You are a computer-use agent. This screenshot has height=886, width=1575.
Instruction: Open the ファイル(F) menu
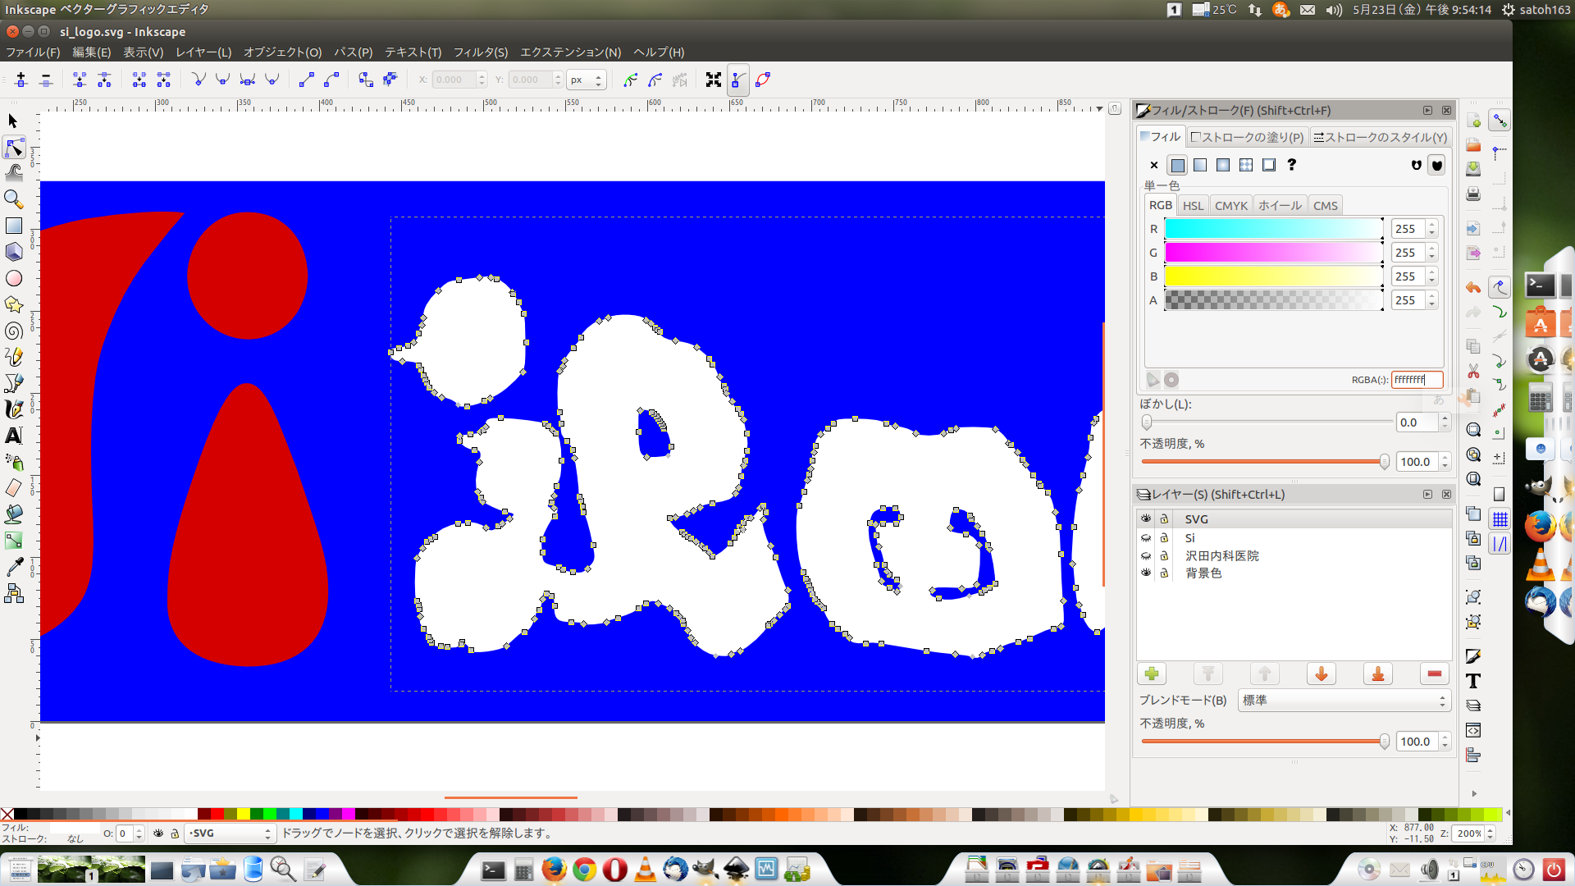pyautogui.click(x=33, y=53)
